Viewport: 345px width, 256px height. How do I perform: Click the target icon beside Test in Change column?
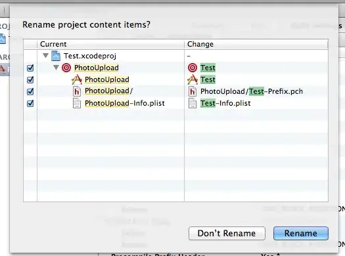[x=193, y=68]
